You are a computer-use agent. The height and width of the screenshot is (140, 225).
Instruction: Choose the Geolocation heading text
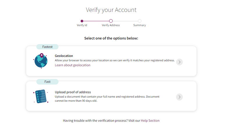point(64,56)
